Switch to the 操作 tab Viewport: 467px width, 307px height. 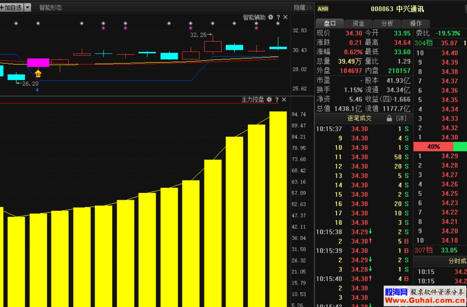(x=416, y=23)
